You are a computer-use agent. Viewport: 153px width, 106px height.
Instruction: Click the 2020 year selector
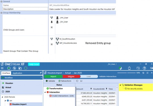[8, 92]
